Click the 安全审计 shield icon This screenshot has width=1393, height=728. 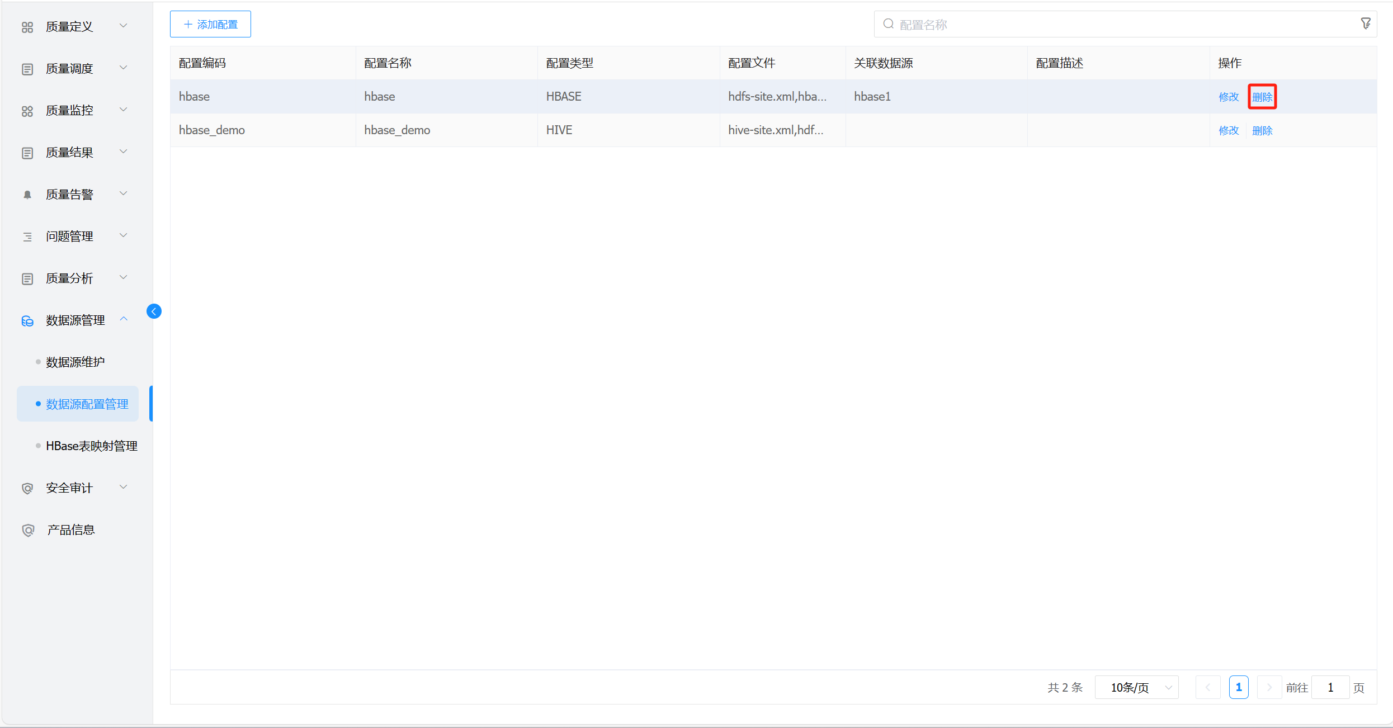point(27,488)
